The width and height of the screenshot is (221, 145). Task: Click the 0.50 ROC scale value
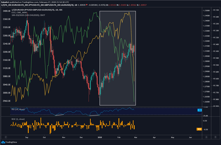pyautogui.click(x=205, y=121)
